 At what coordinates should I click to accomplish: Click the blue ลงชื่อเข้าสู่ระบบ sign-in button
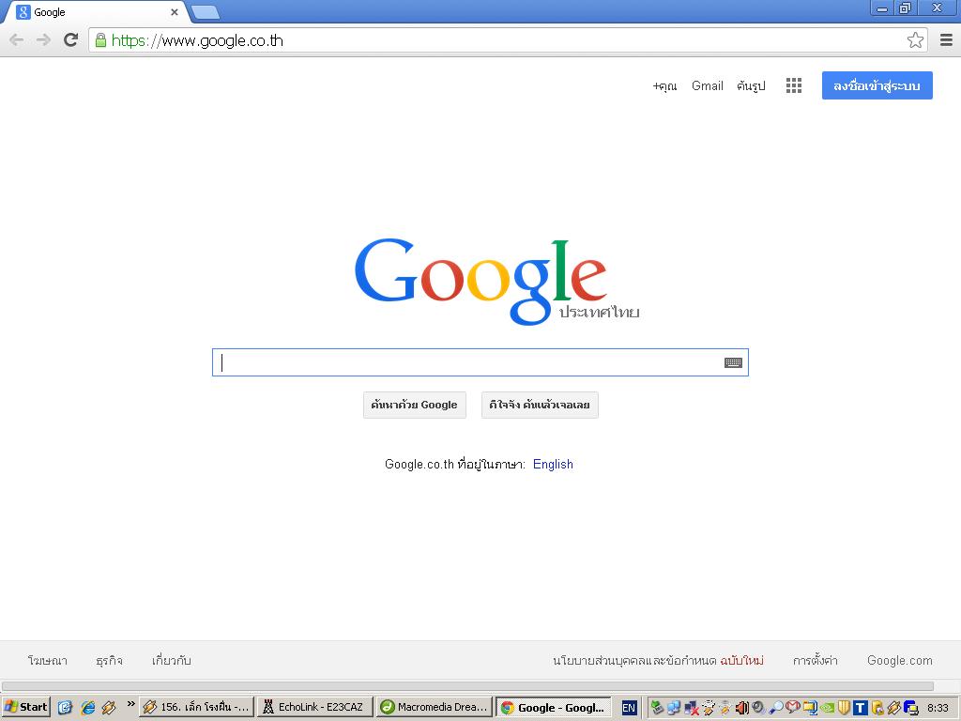point(877,85)
